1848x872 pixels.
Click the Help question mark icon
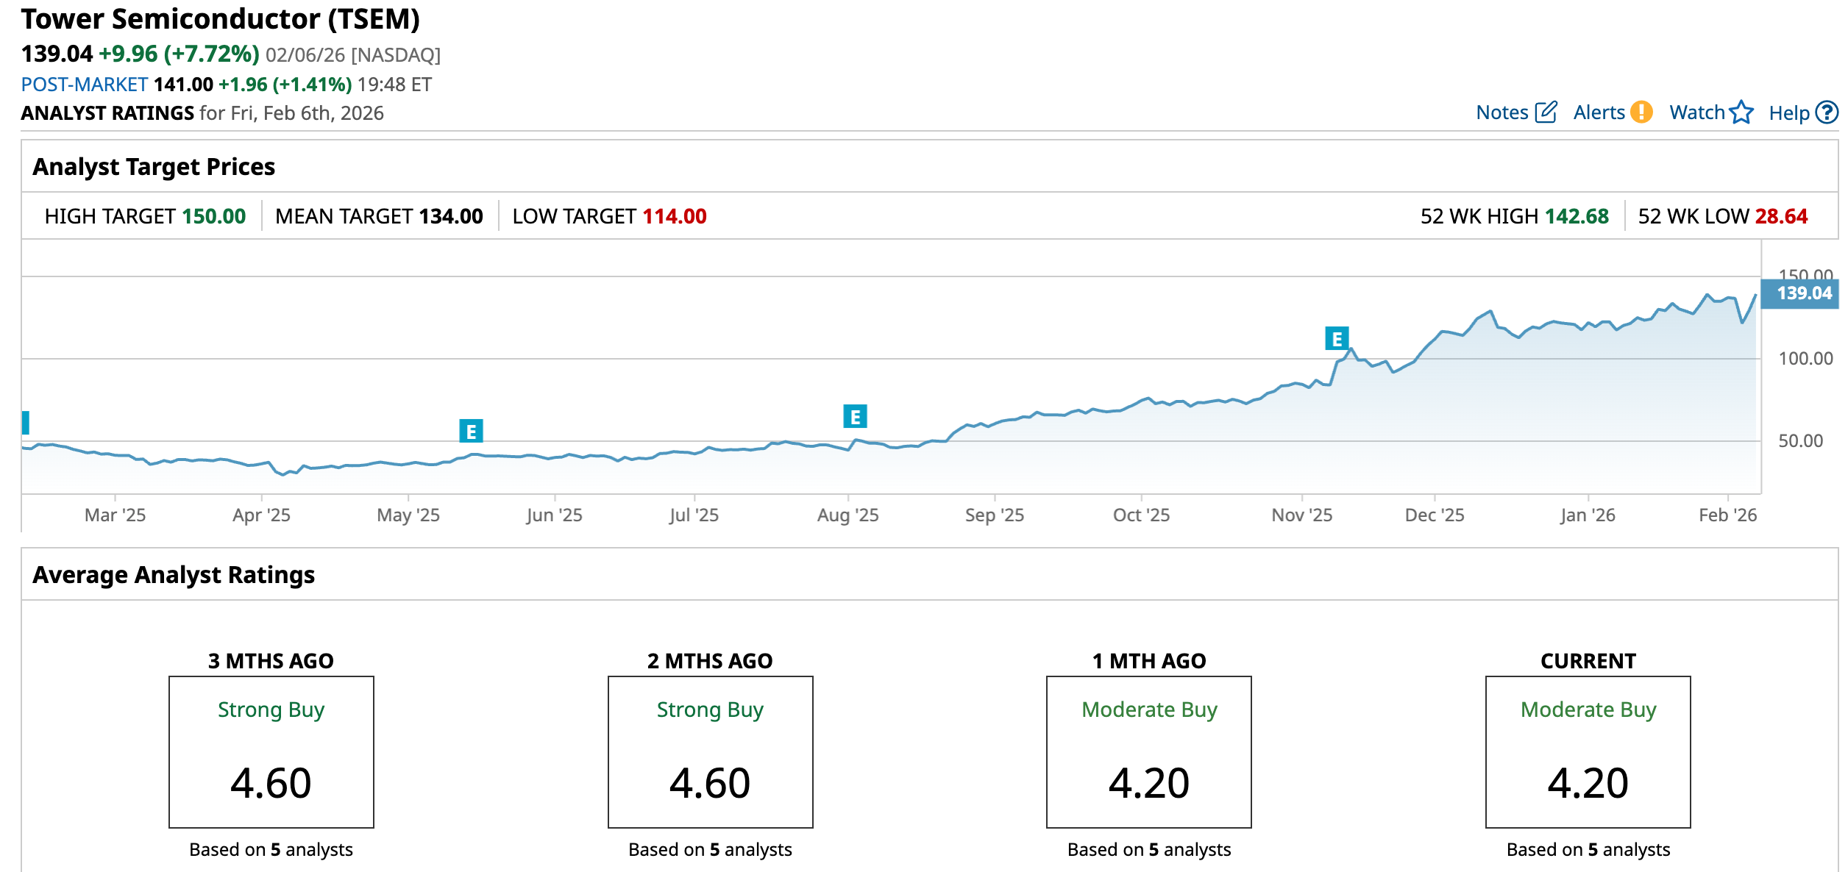click(1827, 112)
